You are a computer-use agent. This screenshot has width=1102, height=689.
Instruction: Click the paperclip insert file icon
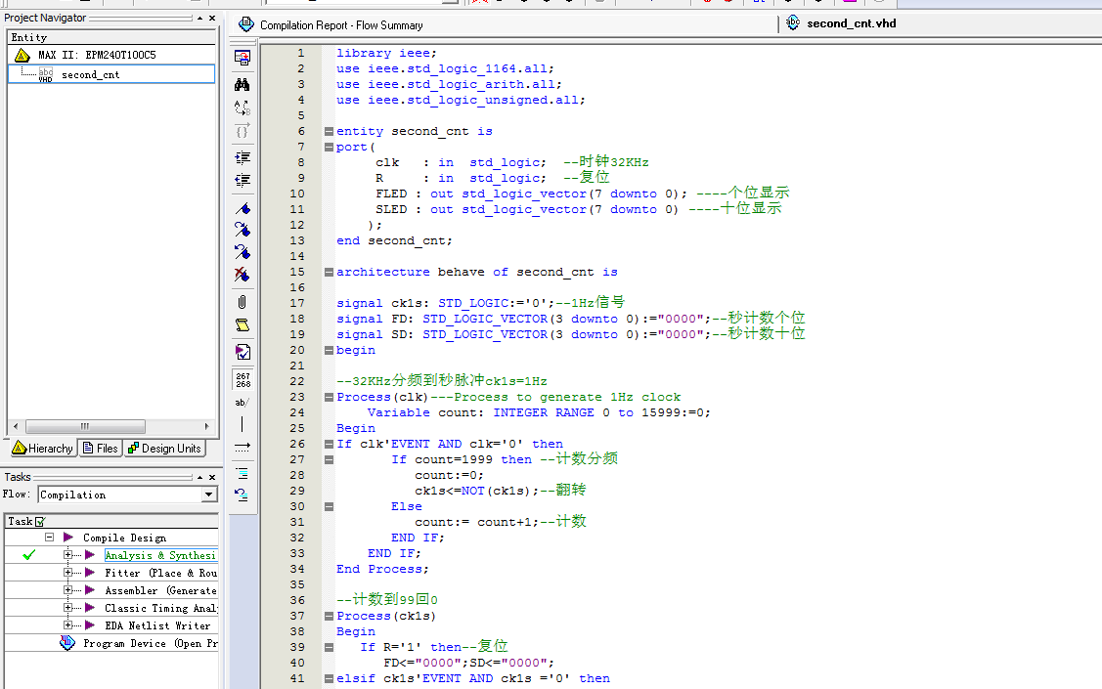[x=242, y=302]
